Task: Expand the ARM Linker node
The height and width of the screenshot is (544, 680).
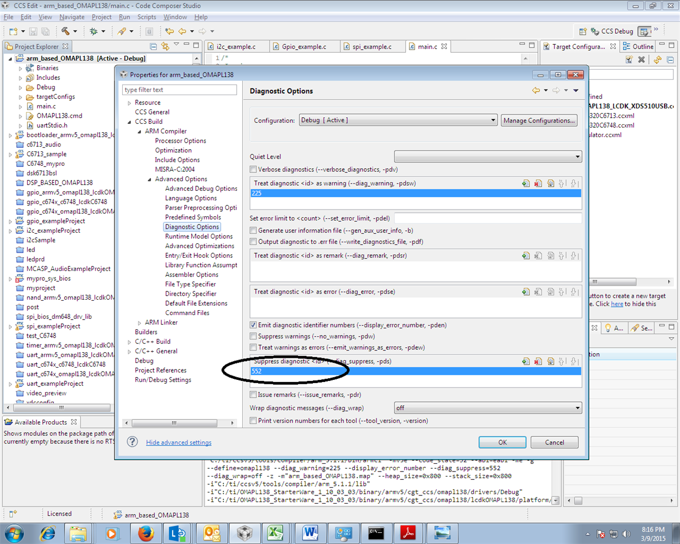Action: click(139, 322)
